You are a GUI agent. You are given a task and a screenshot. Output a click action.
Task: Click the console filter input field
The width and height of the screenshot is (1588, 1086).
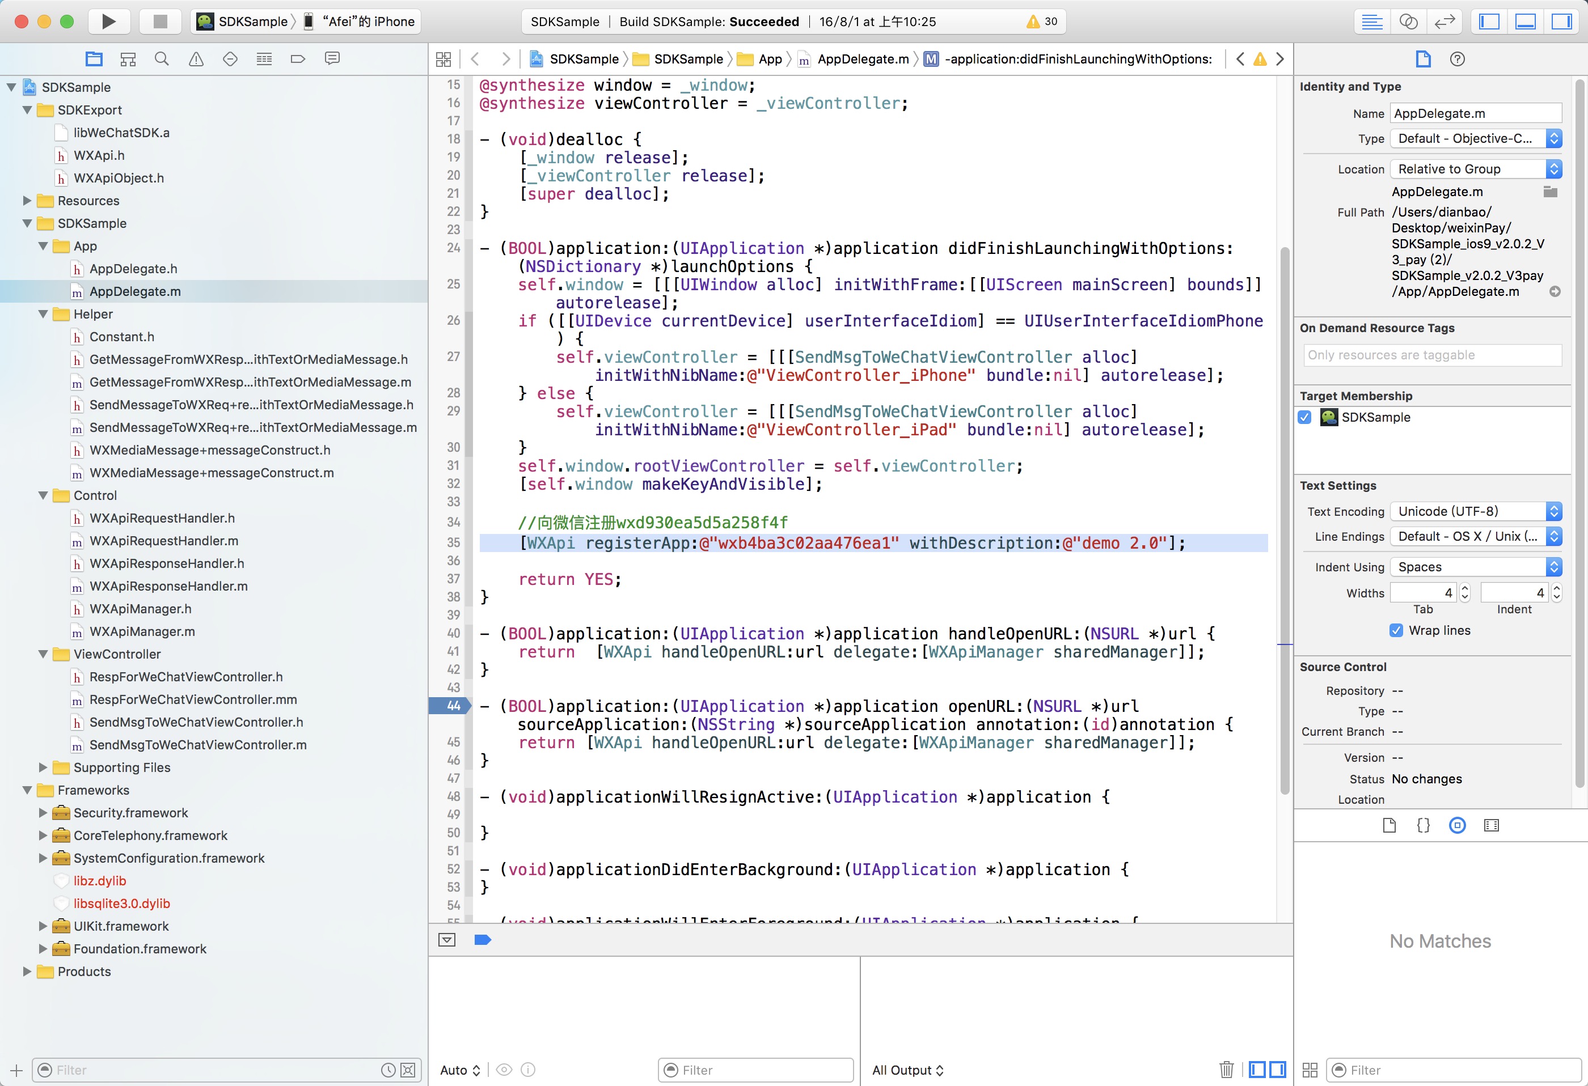click(x=754, y=1069)
